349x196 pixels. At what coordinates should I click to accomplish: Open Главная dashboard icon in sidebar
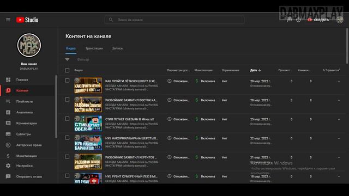tap(8, 79)
